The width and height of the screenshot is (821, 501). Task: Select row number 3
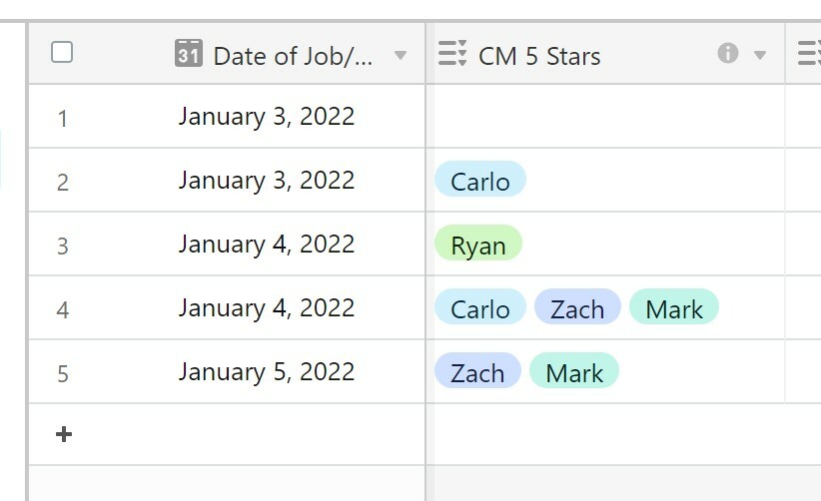point(62,246)
